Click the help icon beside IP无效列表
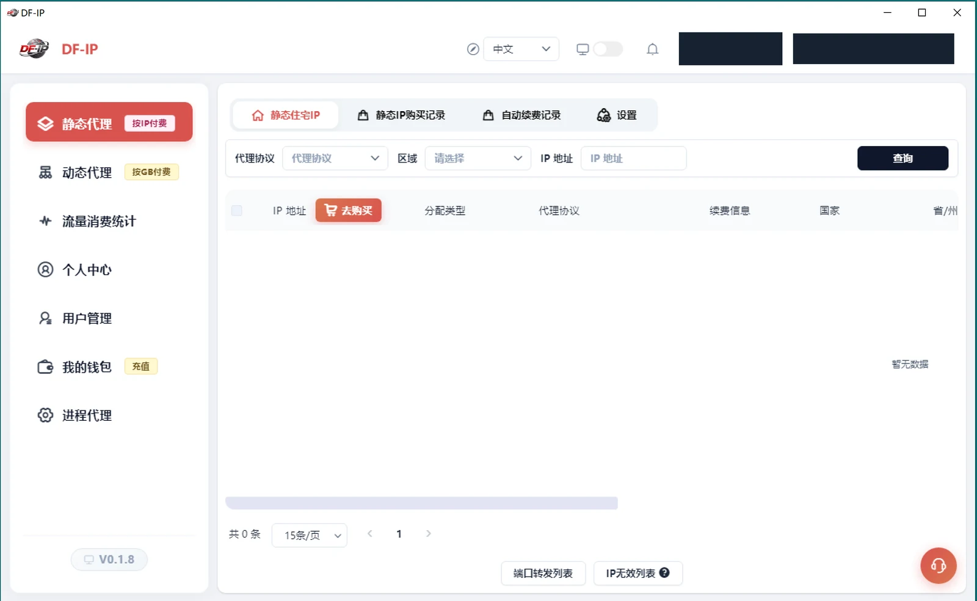This screenshot has width=977, height=601. (664, 573)
